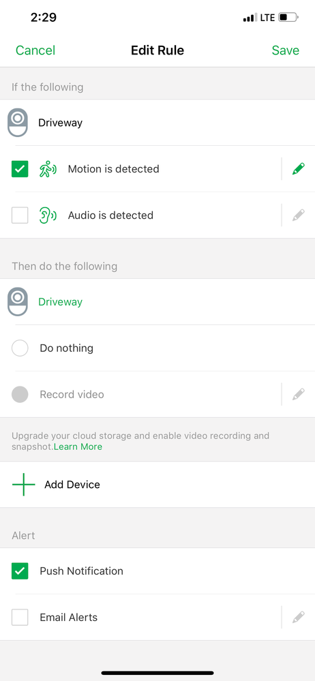Tap the ear audio detection icon
The width and height of the screenshot is (315, 681).
click(x=48, y=215)
